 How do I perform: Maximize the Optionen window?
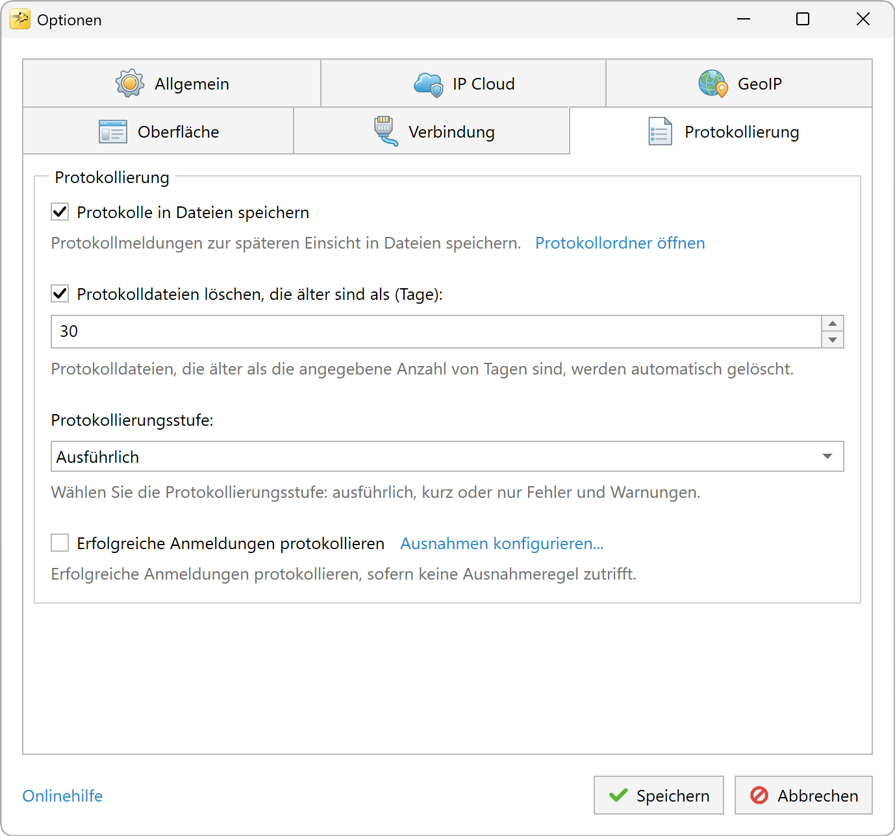click(803, 19)
